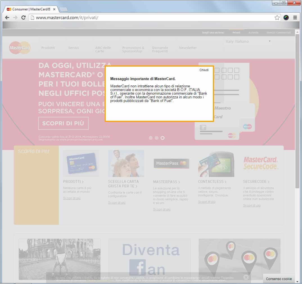Close the popup via Chiudi link
302x284 pixels.
click(204, 70)
